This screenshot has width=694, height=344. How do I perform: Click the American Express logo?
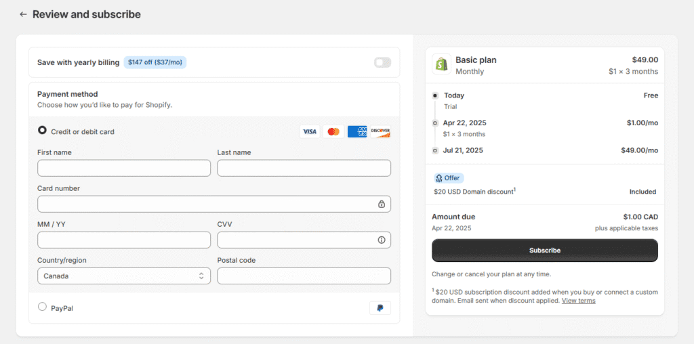(357, 132)
